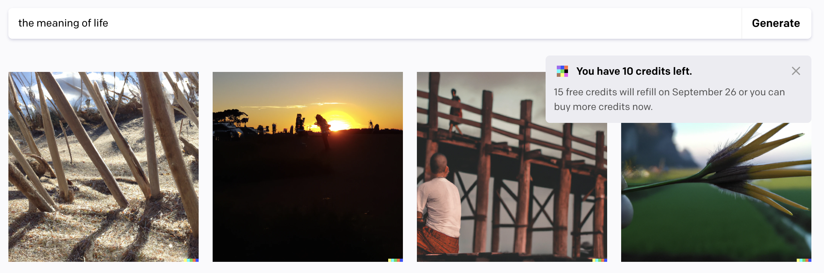Click the color-bar watermark on the sand dune image
This screenshot has height=273, width=824.
click(x=191, y=260)
